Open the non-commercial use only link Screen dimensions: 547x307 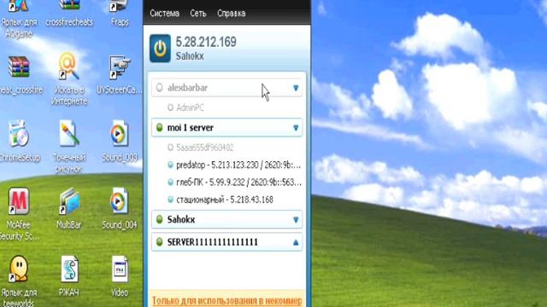[x=226, y=301]
